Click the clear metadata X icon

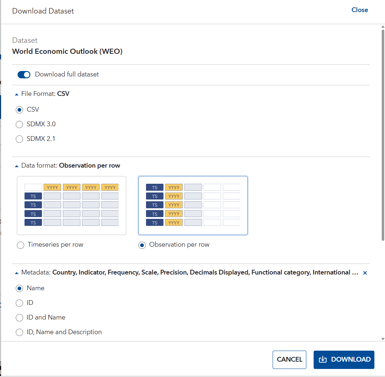click(x=365, y=273)
